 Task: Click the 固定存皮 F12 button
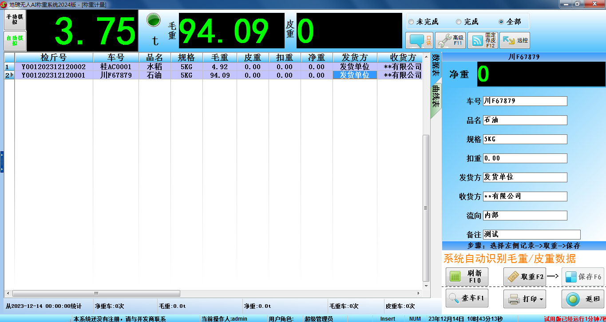click(483, 40)
